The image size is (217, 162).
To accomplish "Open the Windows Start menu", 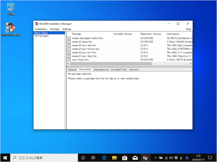I will point(5,158).
